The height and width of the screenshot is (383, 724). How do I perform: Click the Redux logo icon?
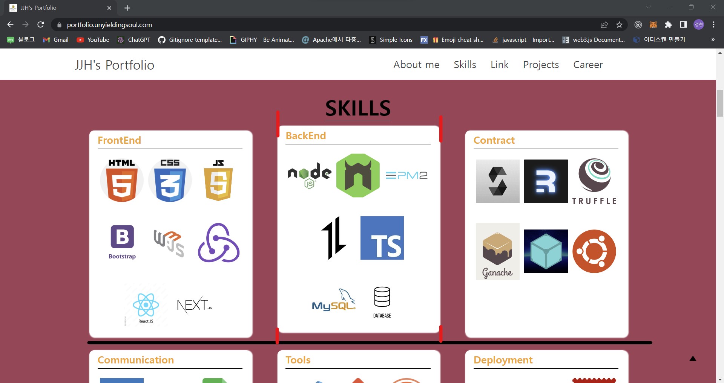tap(218, 243)
